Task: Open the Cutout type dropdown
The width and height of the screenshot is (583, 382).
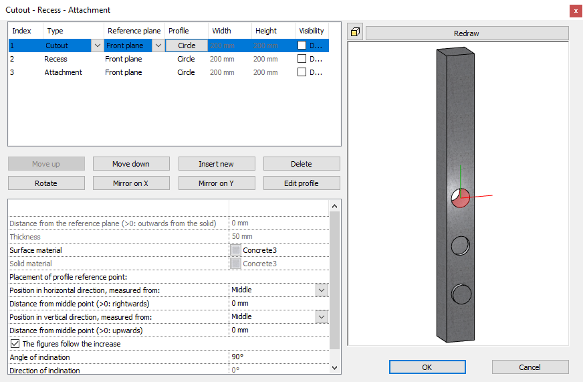Action: [x=97, y=45]
